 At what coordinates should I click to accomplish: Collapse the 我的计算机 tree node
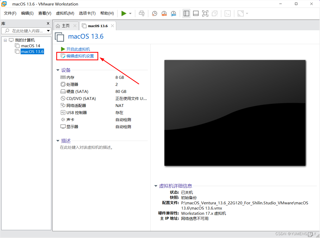[5, 40]
